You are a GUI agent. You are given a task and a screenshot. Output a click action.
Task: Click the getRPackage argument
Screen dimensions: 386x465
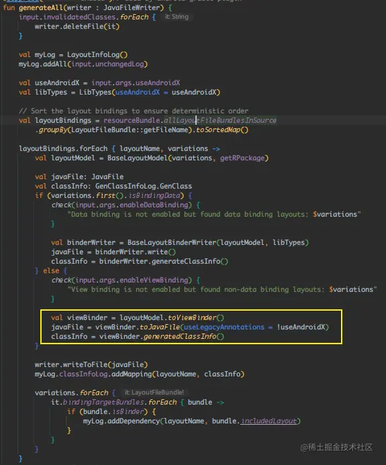click(242, 158)
